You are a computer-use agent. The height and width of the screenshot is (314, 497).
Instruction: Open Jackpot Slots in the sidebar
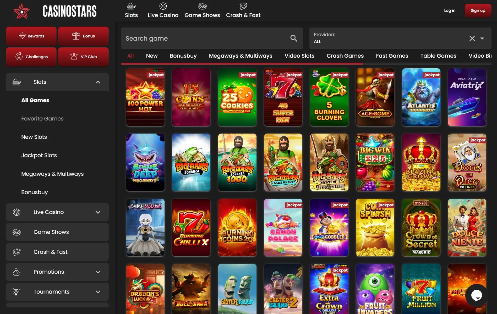[x=39, y=155]
